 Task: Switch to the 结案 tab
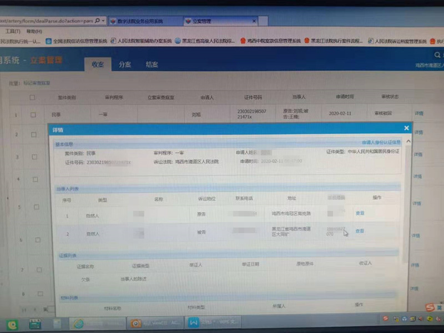click(x=152, y=64)
